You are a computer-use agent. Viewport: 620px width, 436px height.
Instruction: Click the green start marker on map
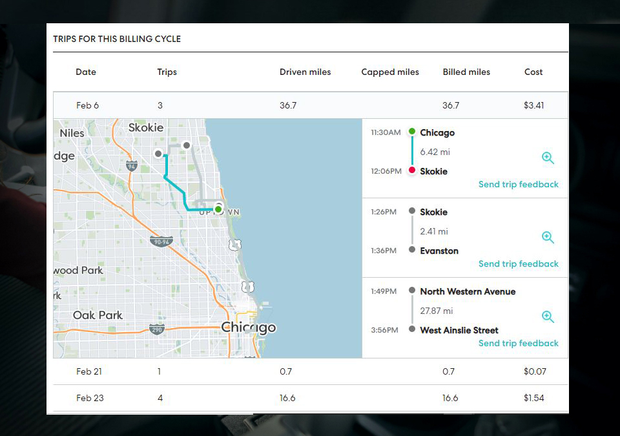(218, 209)
